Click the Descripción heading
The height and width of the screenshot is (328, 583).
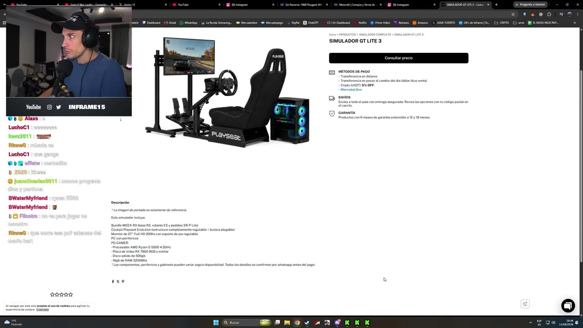point(120,203)
